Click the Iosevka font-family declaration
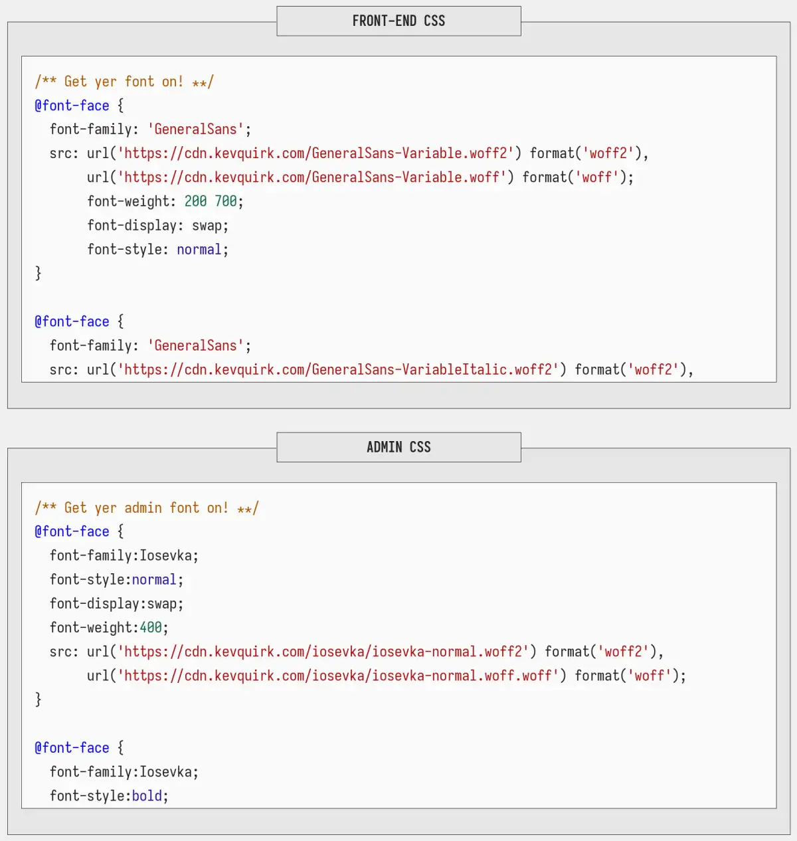This screenshot has width=797, height=841. [x=124, y=555]
